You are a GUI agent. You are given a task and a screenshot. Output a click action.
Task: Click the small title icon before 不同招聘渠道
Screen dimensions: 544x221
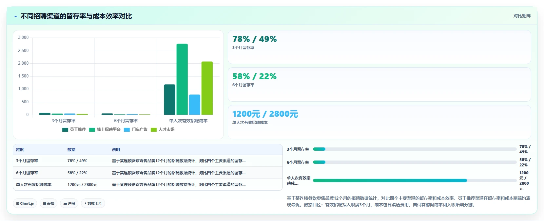pyautogui.click(x=15, y=16)
